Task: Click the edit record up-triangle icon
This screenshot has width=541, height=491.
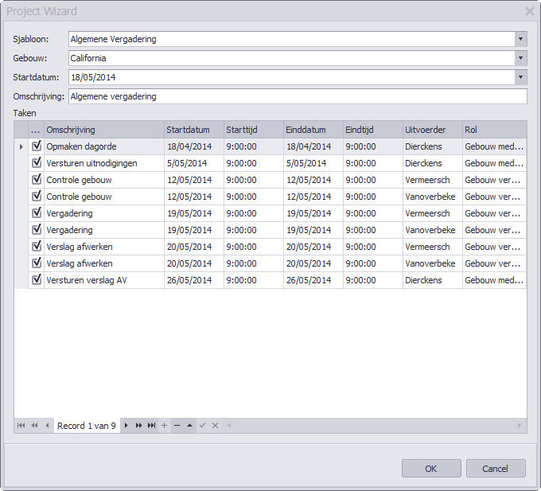Action: click(190, 426)
